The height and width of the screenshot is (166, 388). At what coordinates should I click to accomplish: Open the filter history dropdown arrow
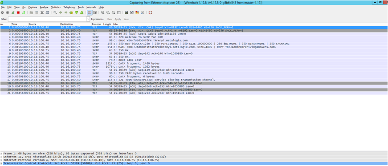point(88,19)
